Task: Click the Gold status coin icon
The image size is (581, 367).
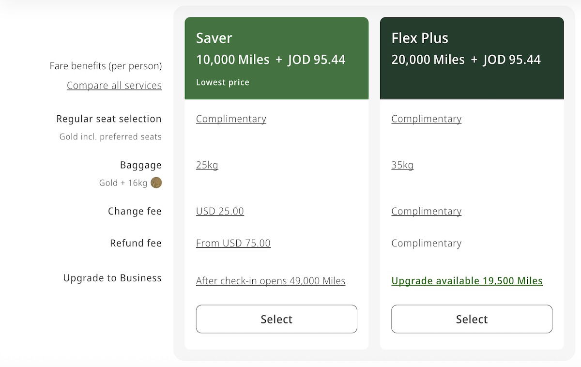Action: pyautogui.click(x=156, y=183)
